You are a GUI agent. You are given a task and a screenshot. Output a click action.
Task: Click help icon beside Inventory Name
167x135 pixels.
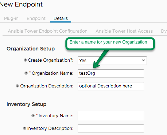pos(33,116)
